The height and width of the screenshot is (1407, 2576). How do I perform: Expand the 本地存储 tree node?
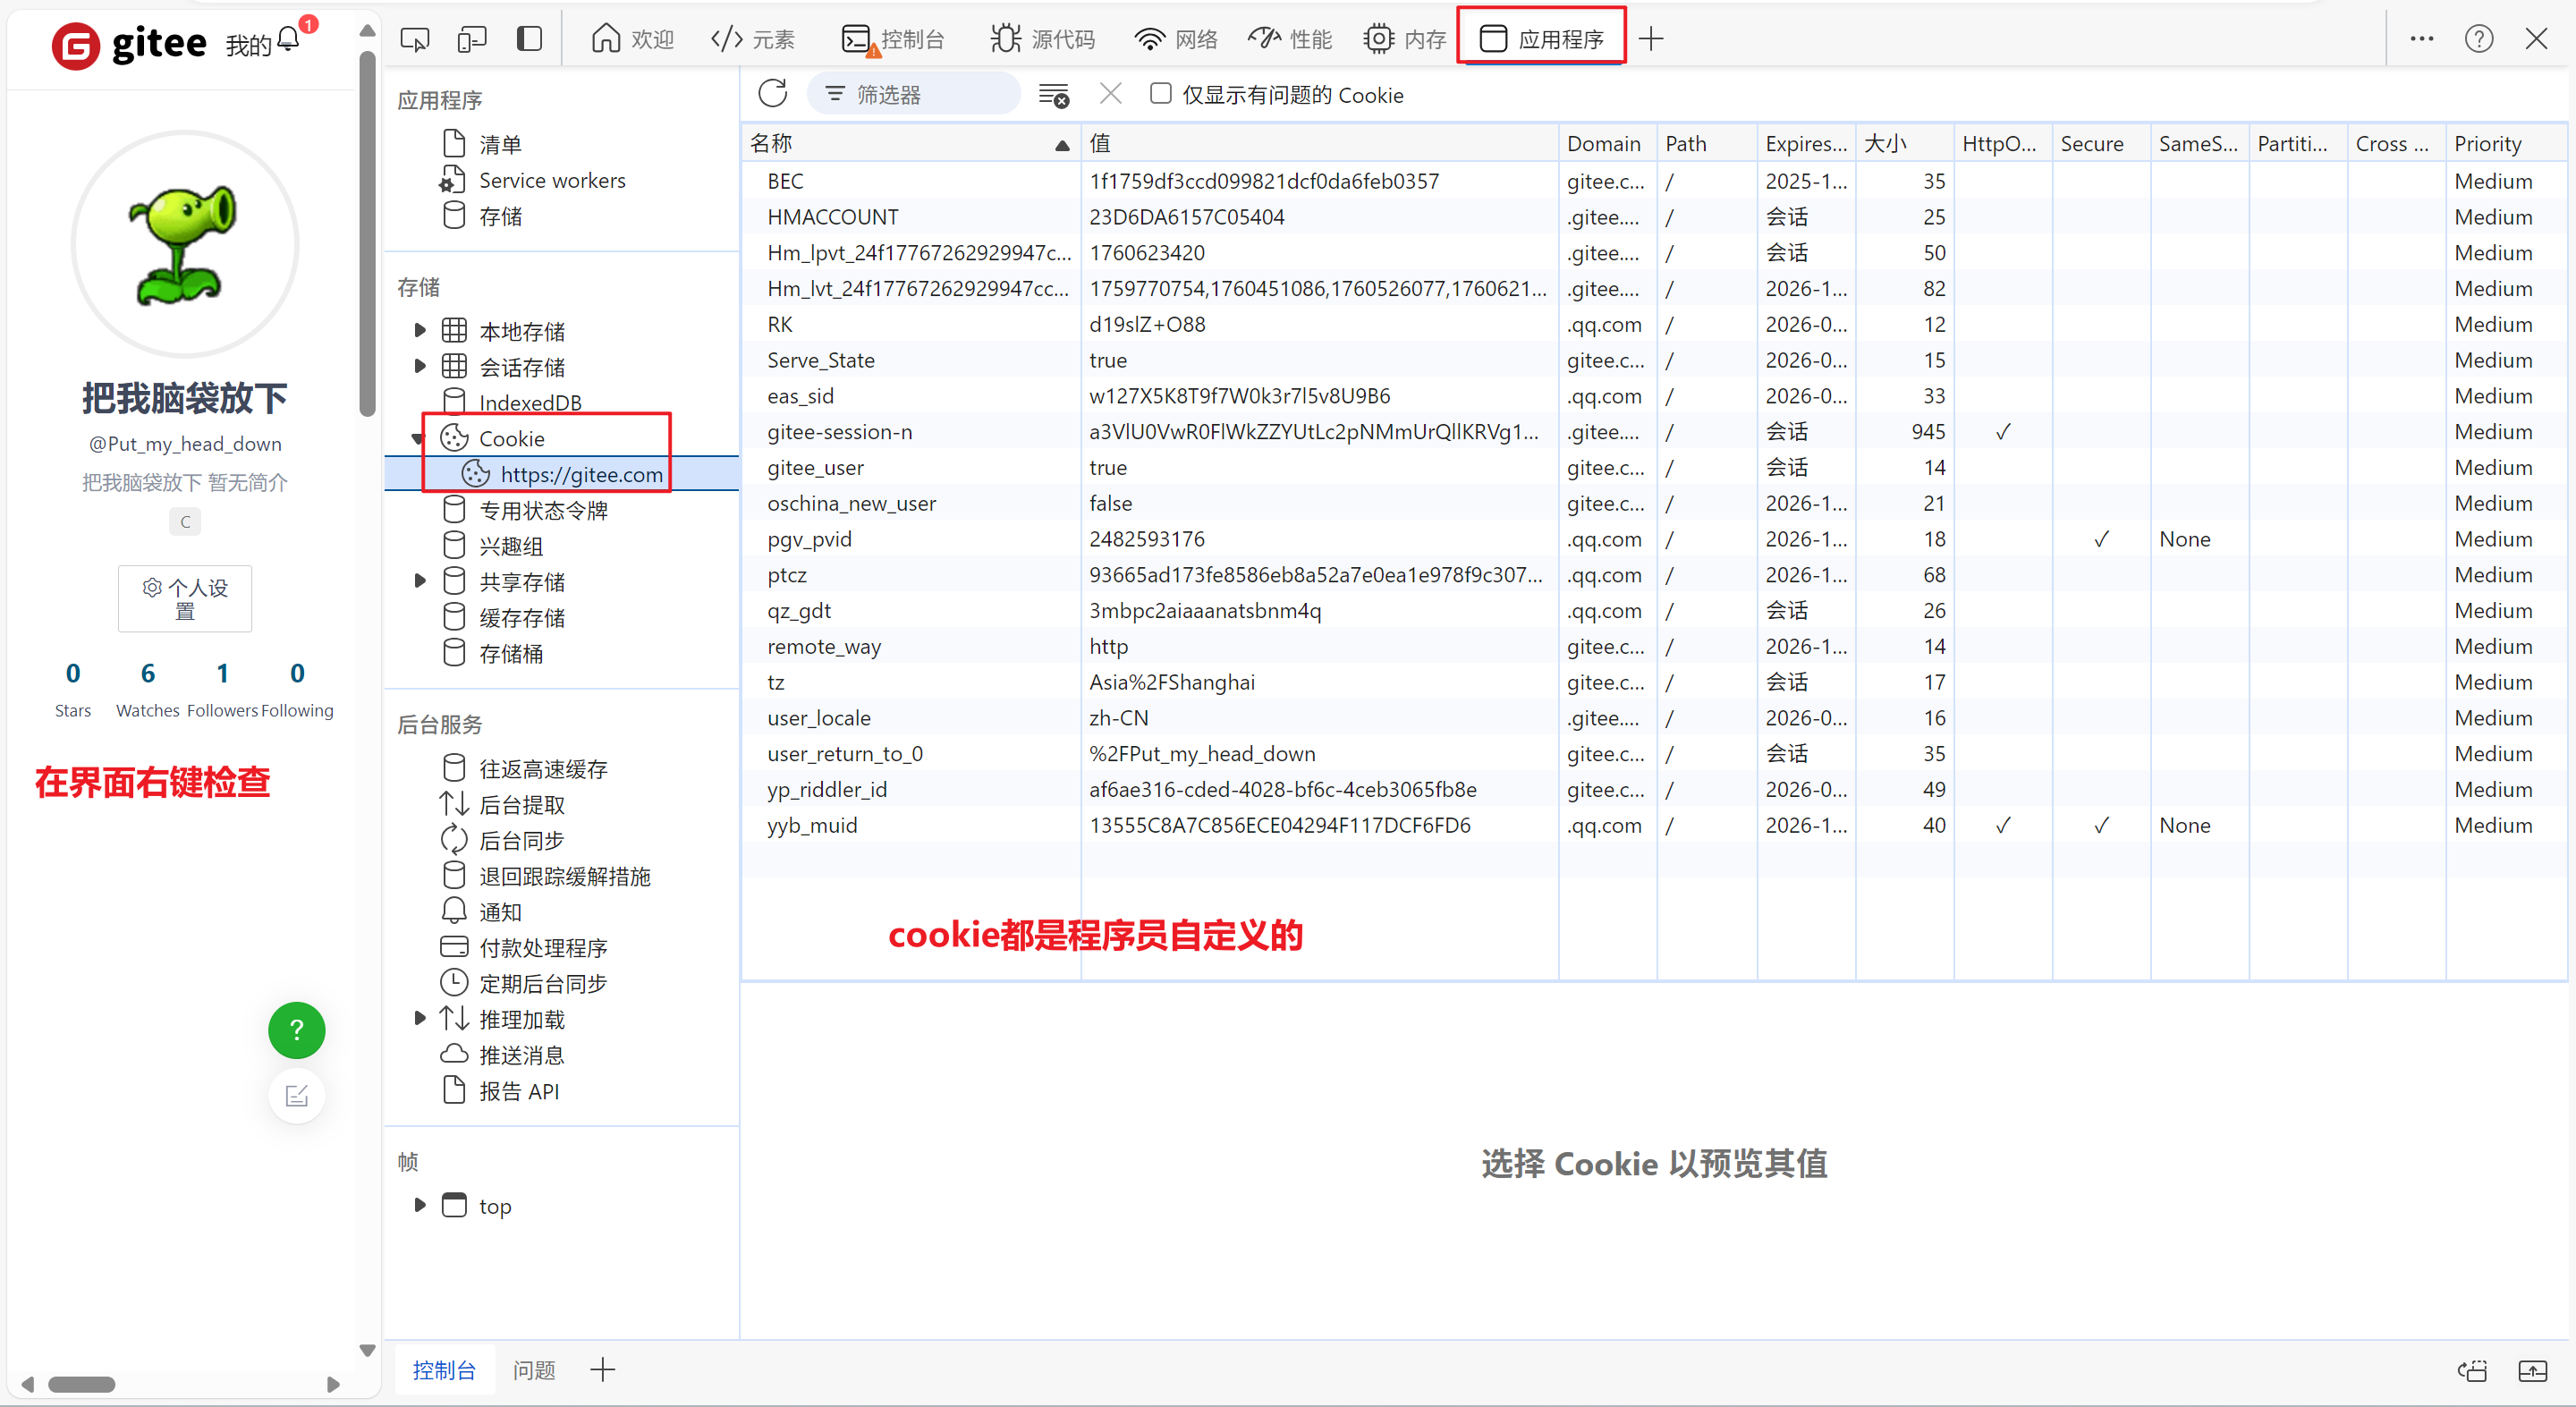[420, 330]
